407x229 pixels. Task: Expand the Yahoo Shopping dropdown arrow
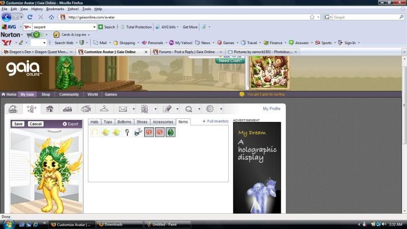tap(138, 43)
